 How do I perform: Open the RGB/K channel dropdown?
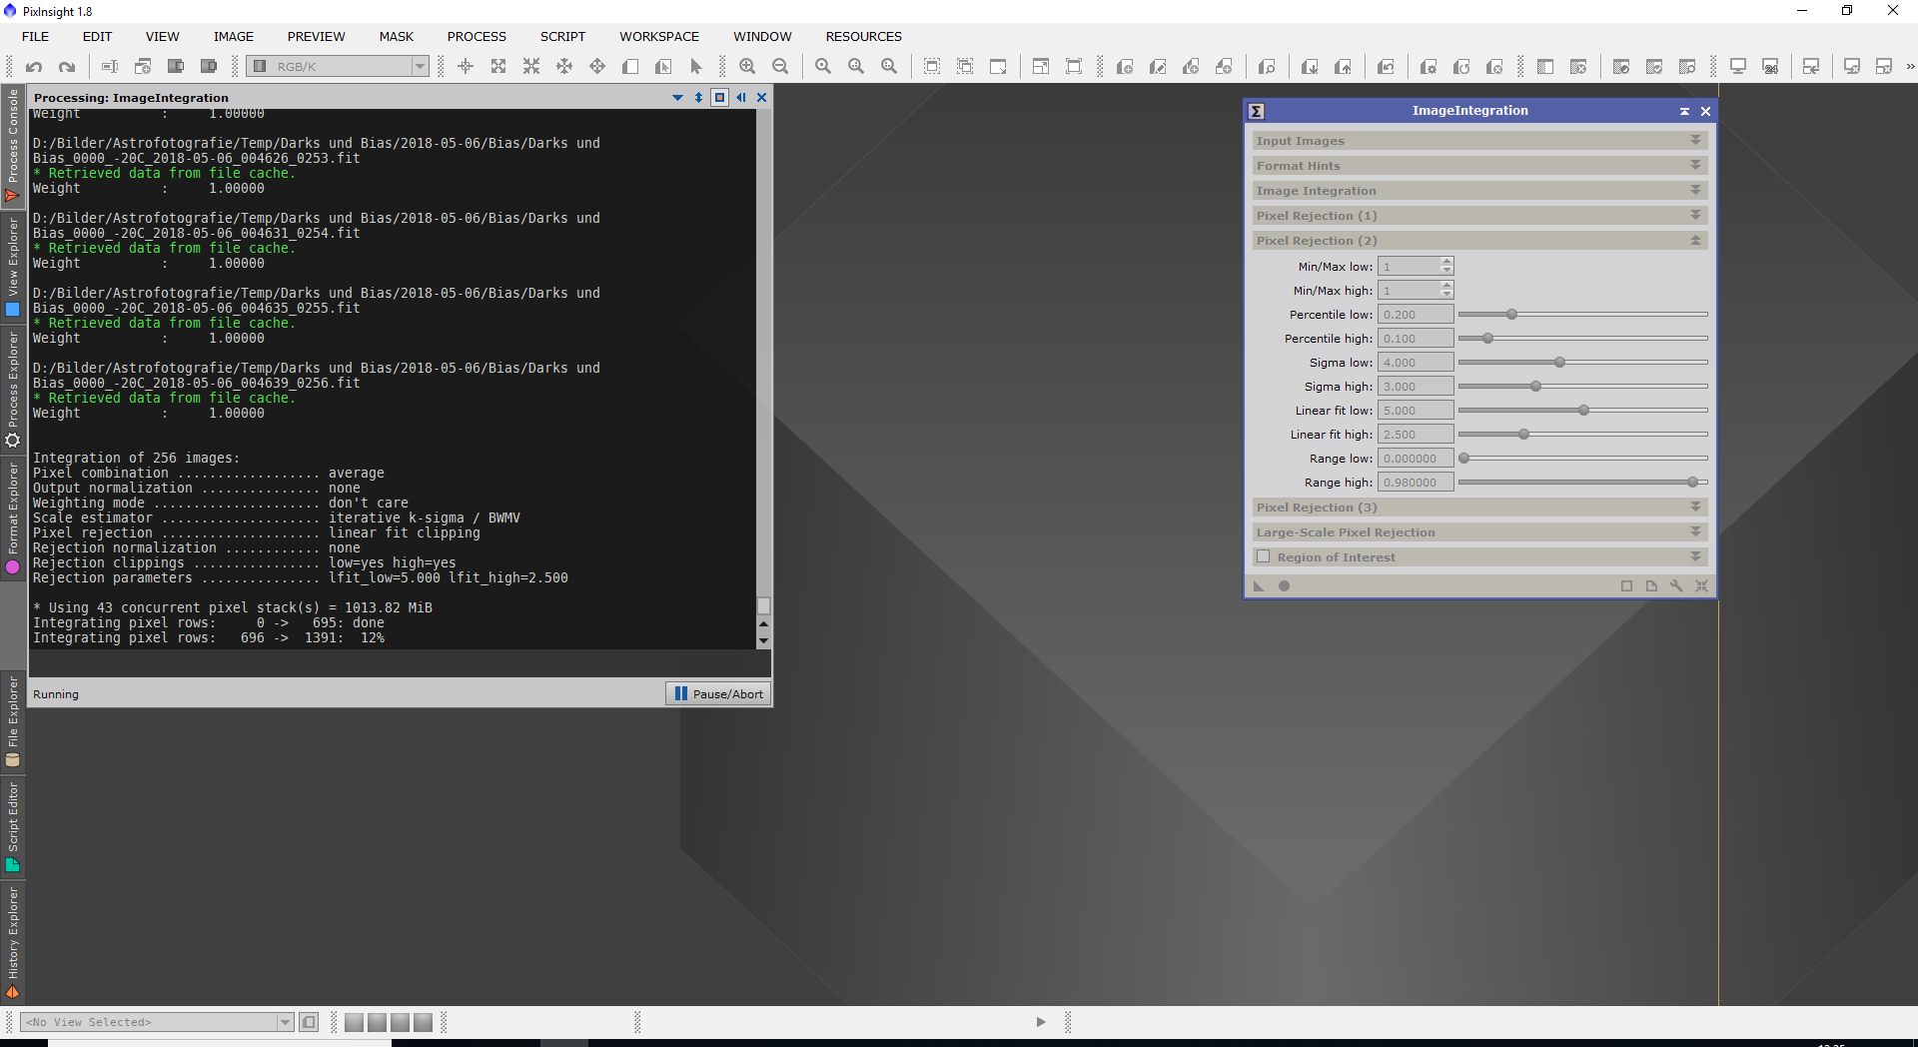[338, 67]
